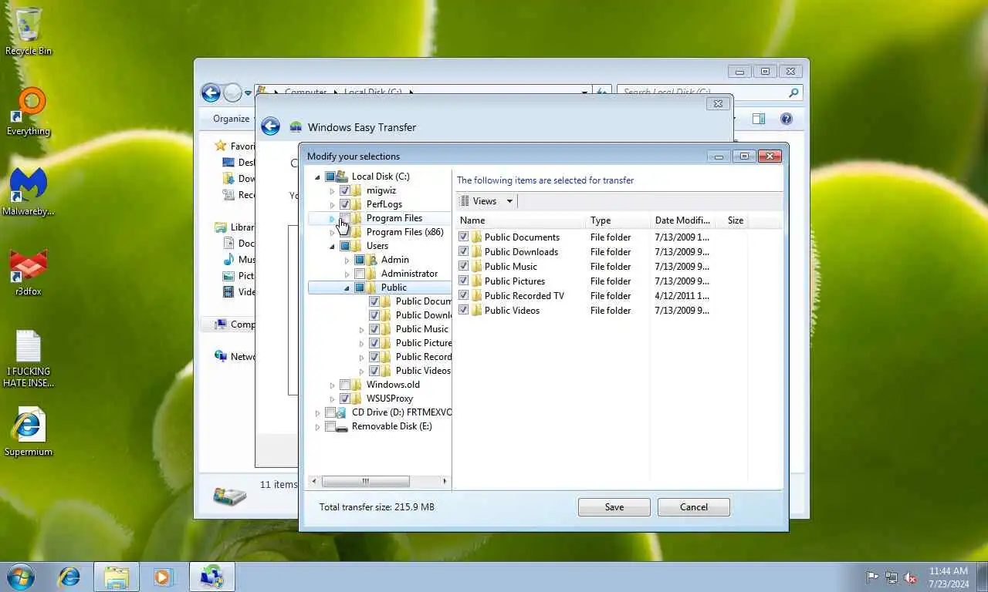Select Program Files (x86) in tree
This screenshot has height=592, width=988.
click(404, 232)
